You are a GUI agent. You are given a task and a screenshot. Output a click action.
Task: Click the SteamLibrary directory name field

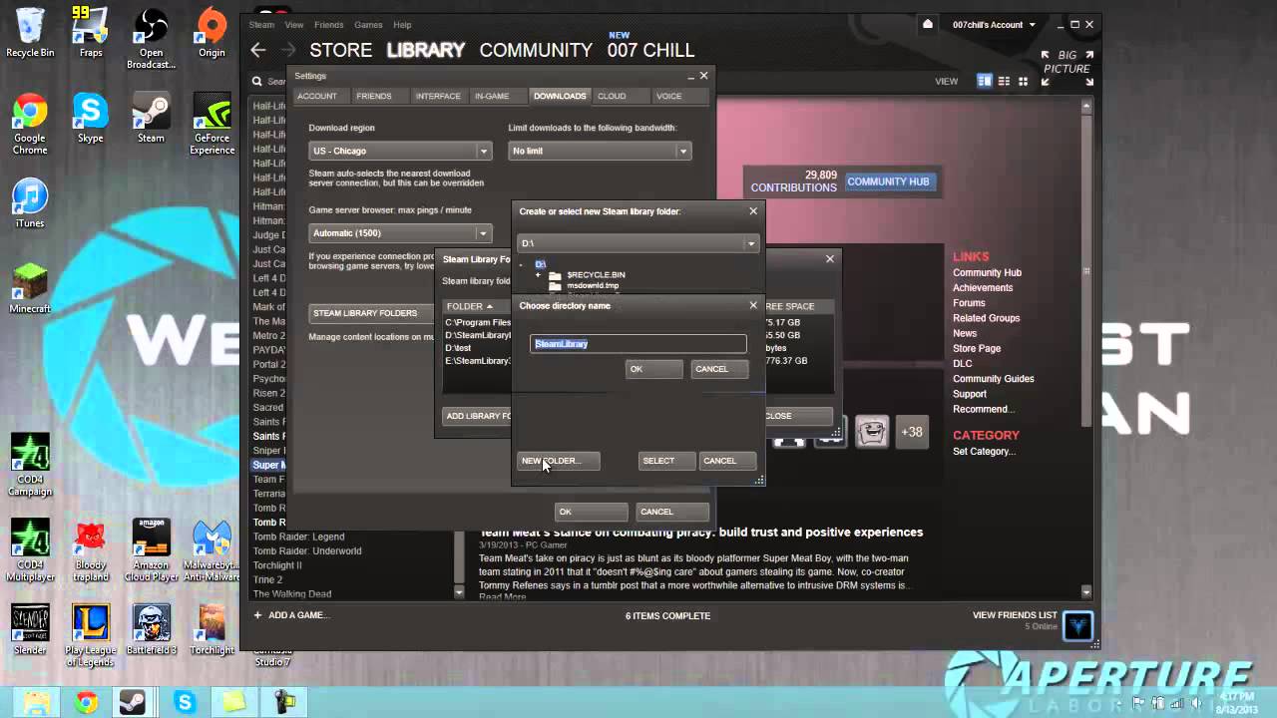[638, 344]
